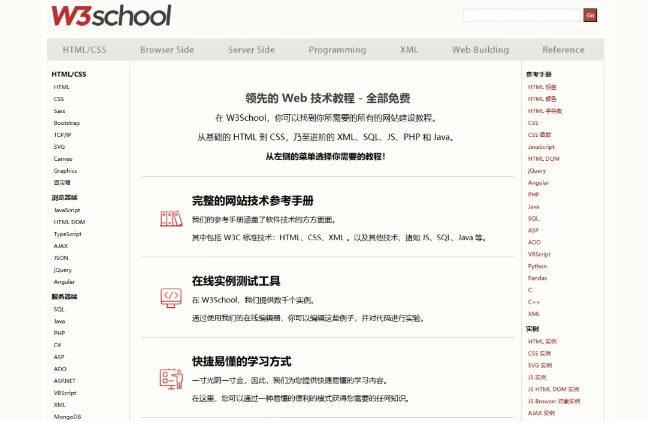Open Angular tutorial in left sidebar
This screenshot has width=647, height=422.
64,282
